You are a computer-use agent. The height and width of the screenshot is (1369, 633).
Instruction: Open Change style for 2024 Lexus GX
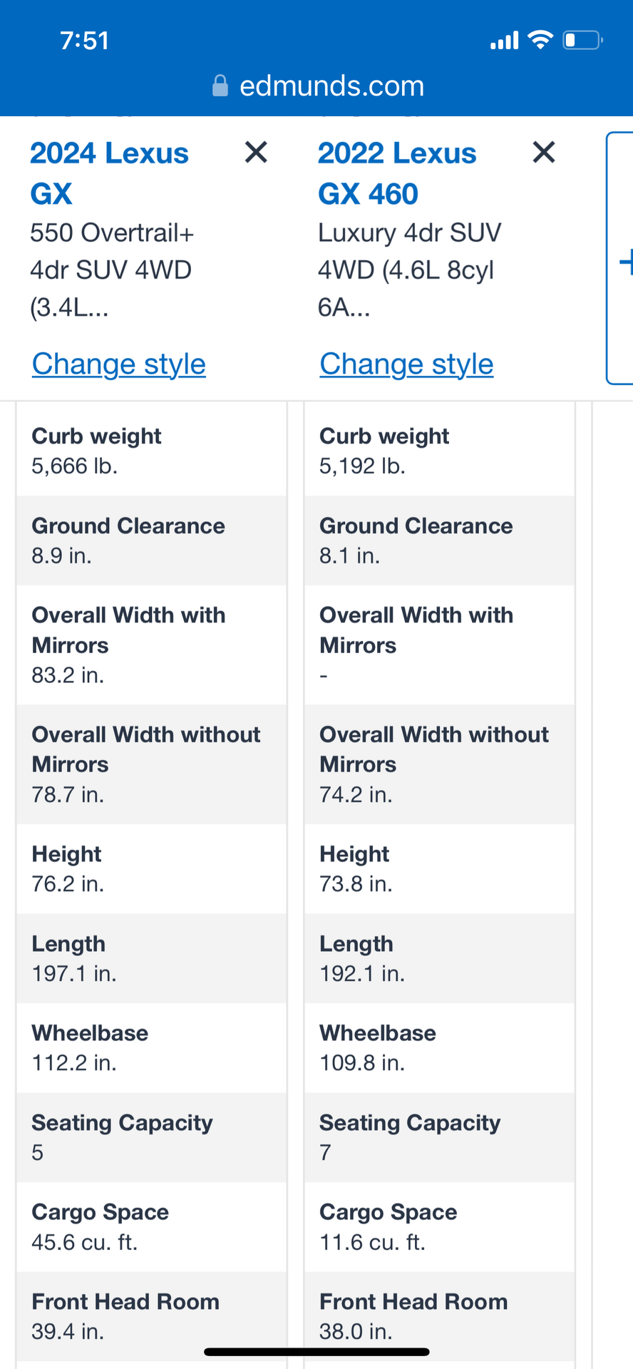click(x=119, y=364)
